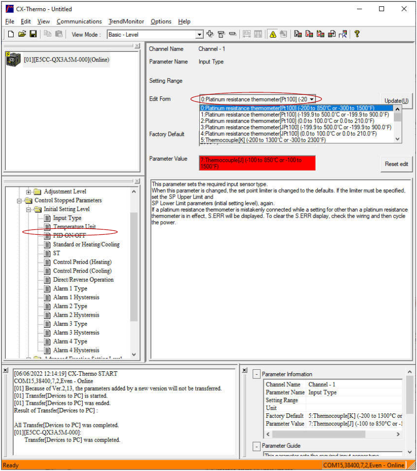Open the TrendMonitor menu
Screen dimensions: 417x471
tap(126, 21)
